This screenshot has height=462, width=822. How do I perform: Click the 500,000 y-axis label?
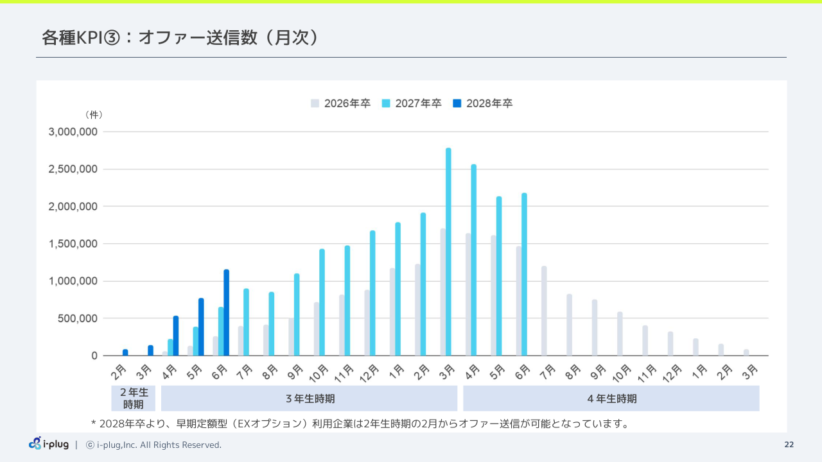pos(77,318)
